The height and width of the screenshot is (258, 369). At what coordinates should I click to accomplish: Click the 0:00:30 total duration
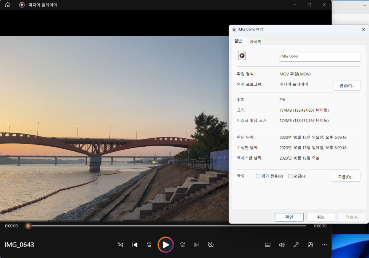(x=320, y=226)
